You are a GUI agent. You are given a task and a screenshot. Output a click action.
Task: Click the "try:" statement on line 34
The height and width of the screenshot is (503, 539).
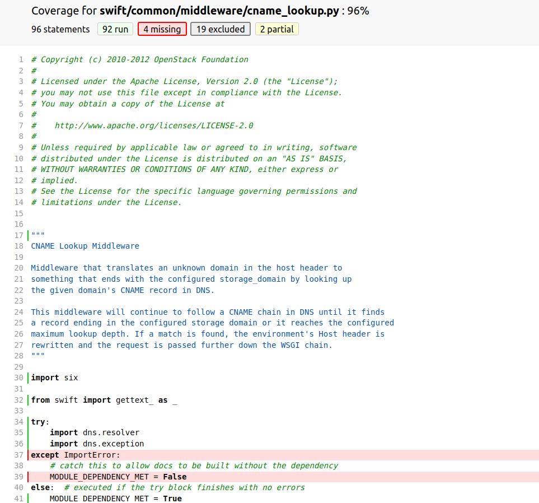(40, 422)
